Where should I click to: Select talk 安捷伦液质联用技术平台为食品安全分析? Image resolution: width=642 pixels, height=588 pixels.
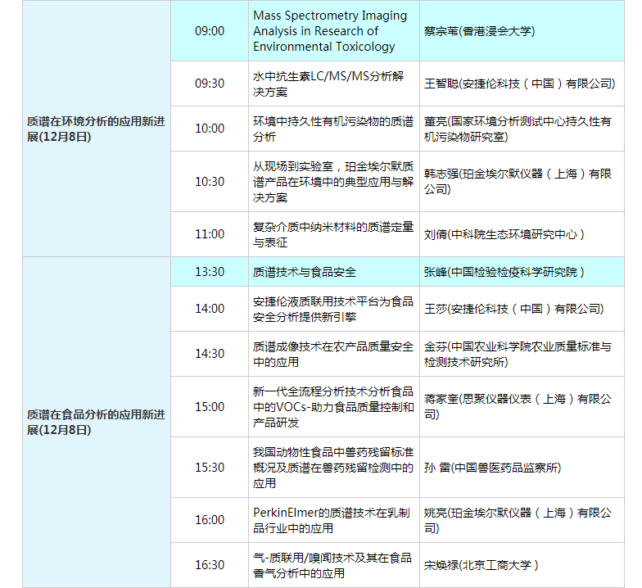pos(333,309)
